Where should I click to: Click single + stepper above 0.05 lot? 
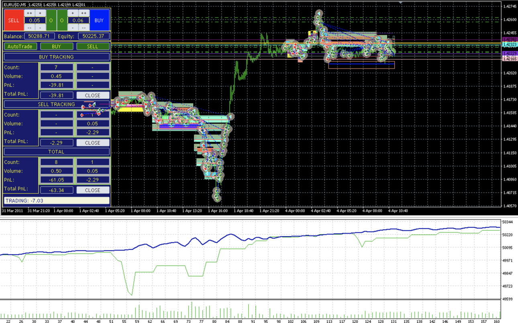click(x=40, y=13)
